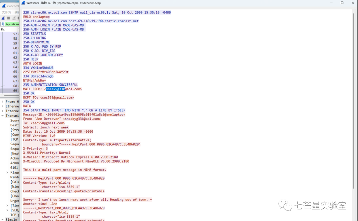This screenshot has height=221, width=358.
Task: Click the 'Content-Type: text/plain;' line
Action: coord(47,183)
